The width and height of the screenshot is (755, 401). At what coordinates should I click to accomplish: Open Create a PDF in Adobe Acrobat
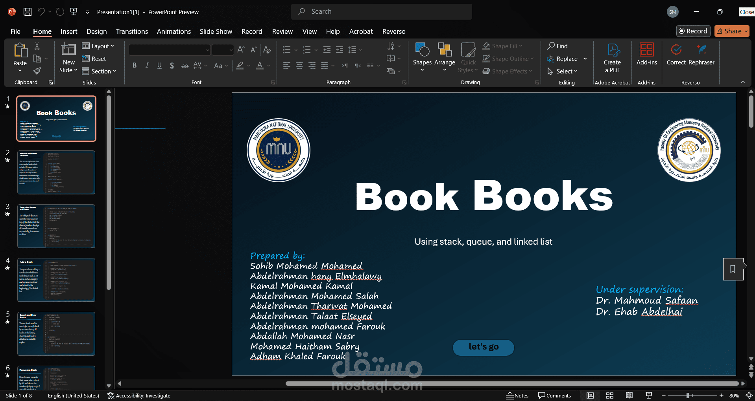612,58
